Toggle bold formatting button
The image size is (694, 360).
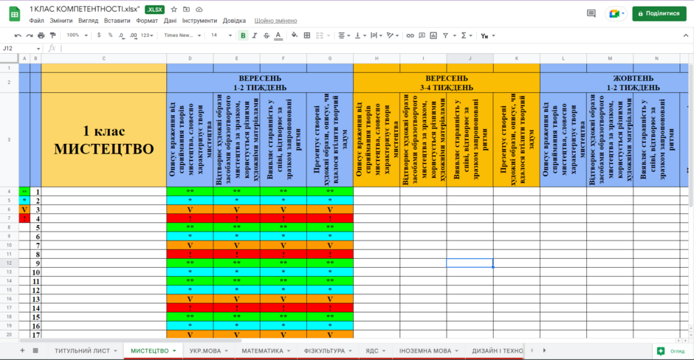click(x=243, y=35)
